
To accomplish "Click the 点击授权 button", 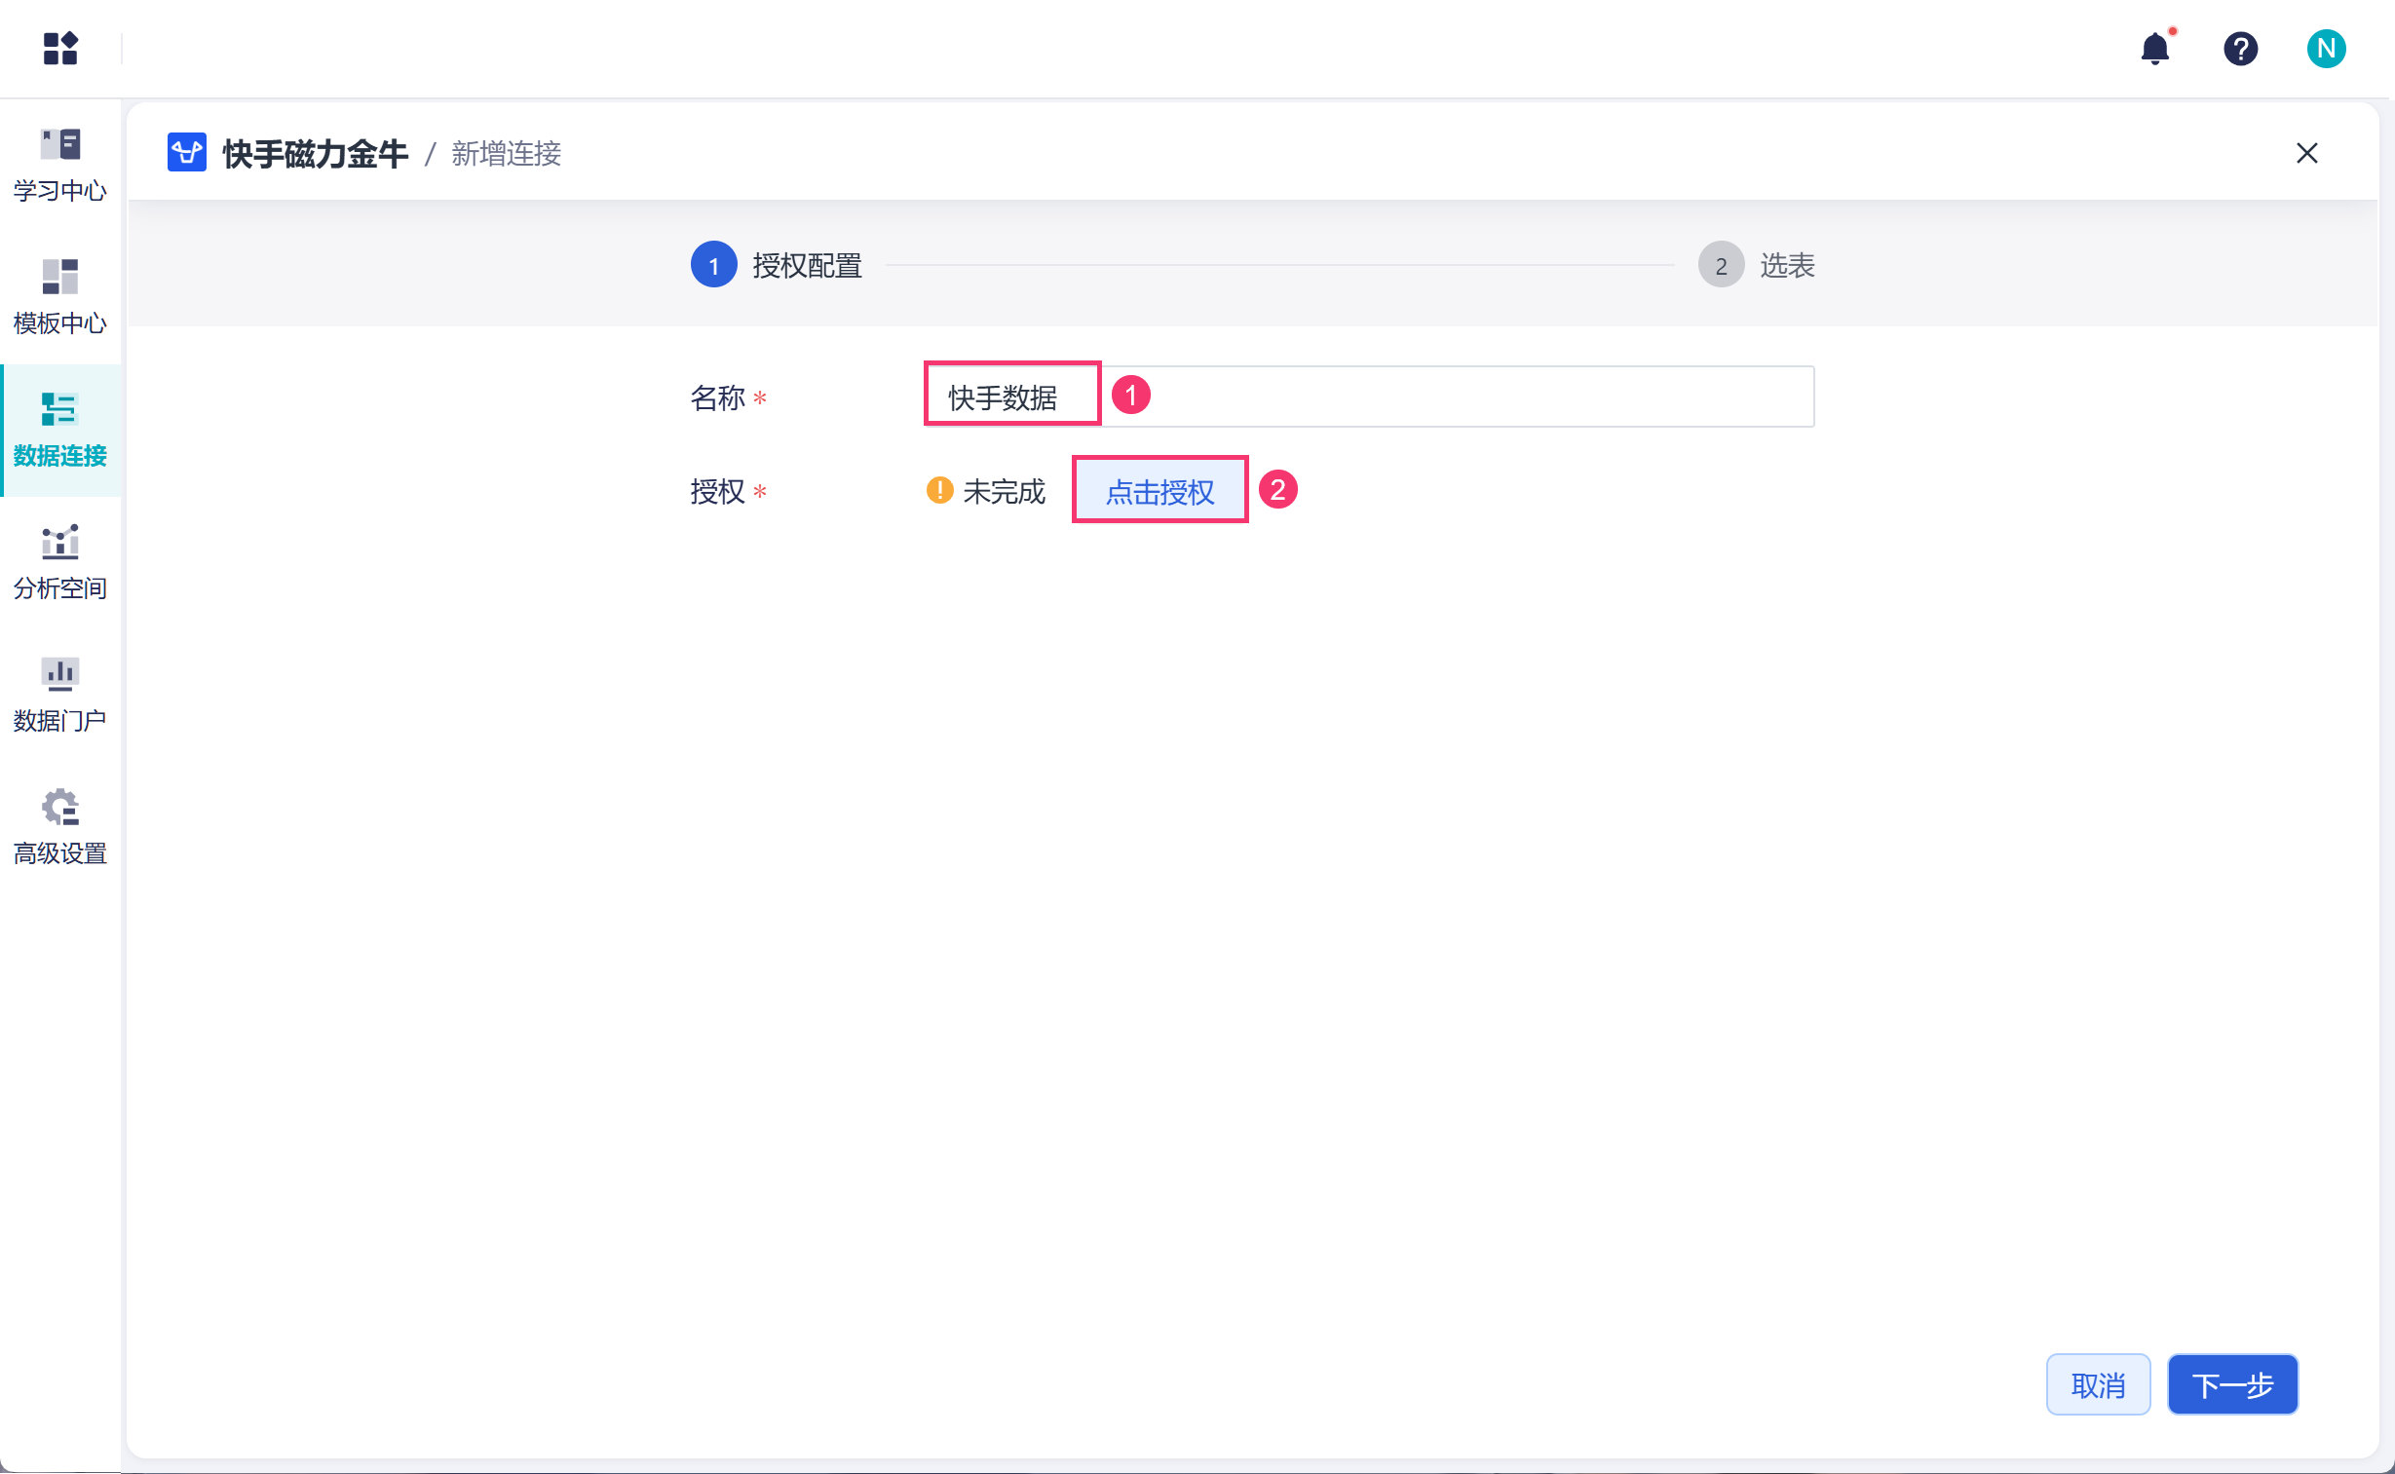I will point(1159,491).
